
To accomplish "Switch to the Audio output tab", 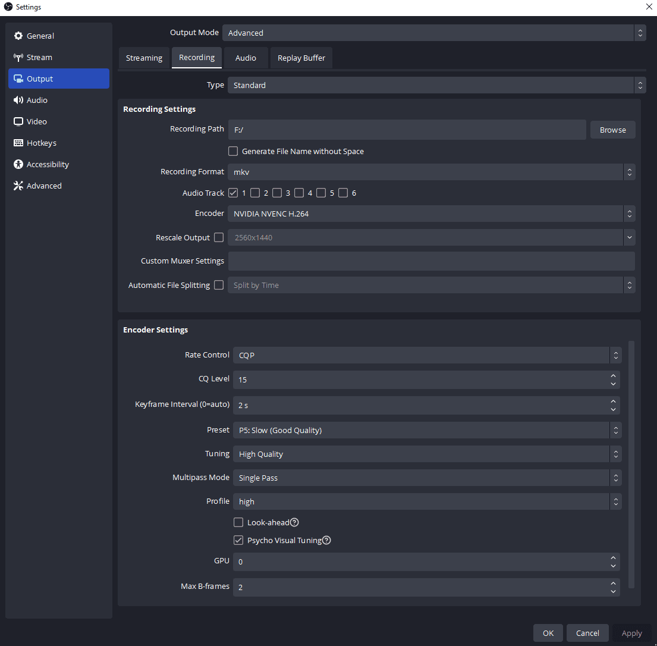I will [x=246, y=58].
